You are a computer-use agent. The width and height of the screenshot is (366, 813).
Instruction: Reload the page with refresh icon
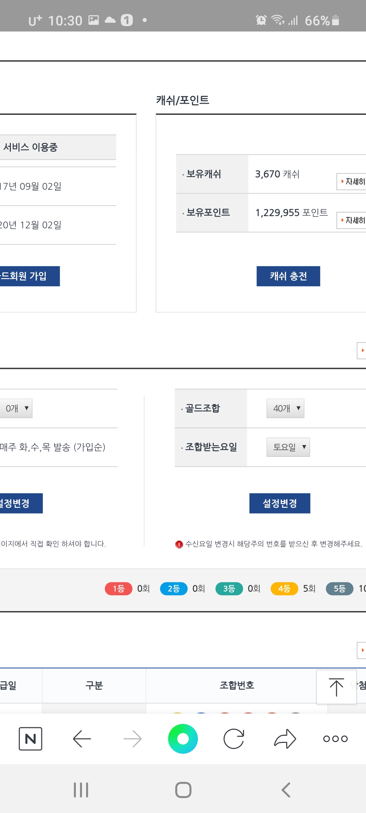tap(234, 738)
